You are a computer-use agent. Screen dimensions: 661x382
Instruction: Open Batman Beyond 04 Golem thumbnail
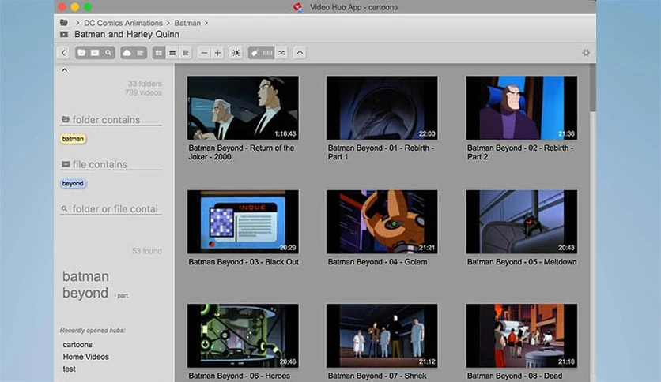pos(382,222)
